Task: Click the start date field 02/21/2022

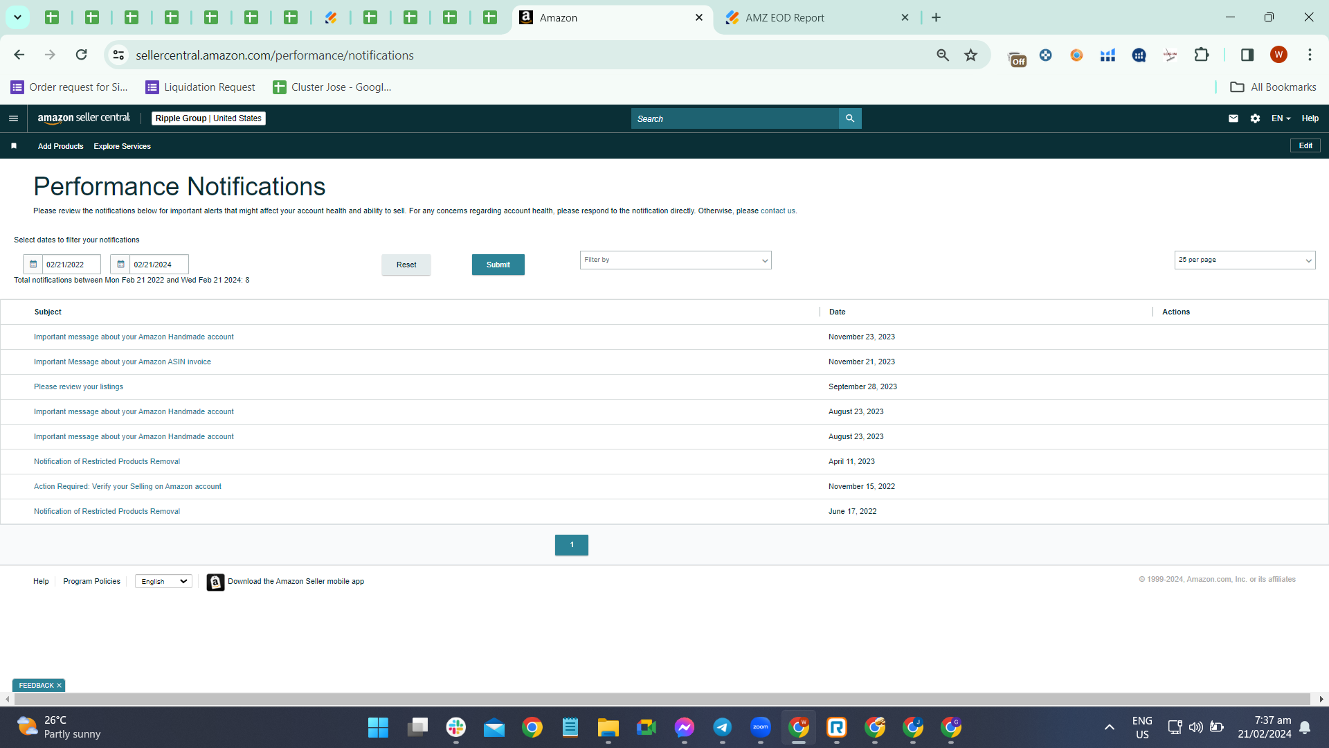Action: [x=71, y=265]
